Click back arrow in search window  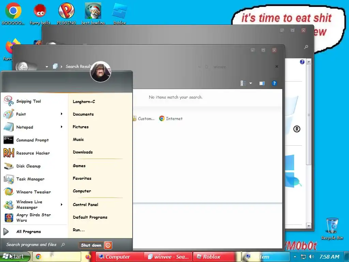23,67
